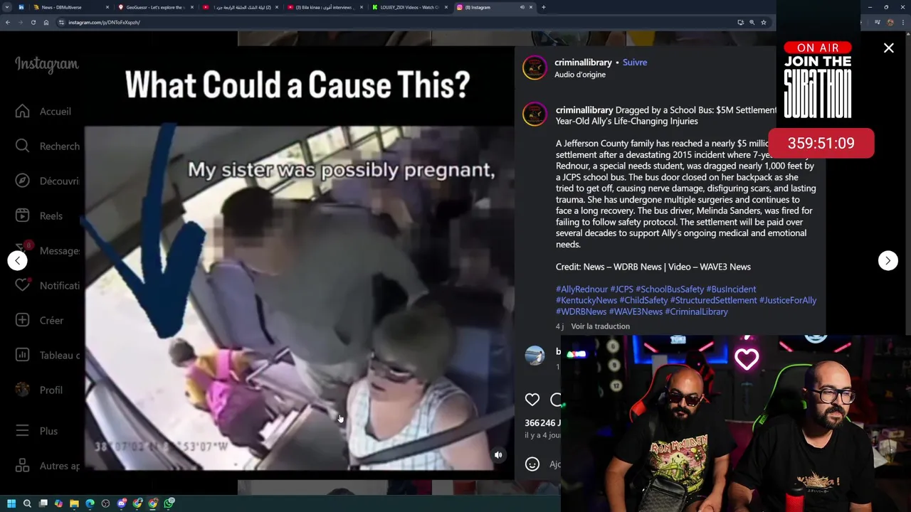Click the address bar URL
This screenshot has height=512, width=911.
coord(104,22)
